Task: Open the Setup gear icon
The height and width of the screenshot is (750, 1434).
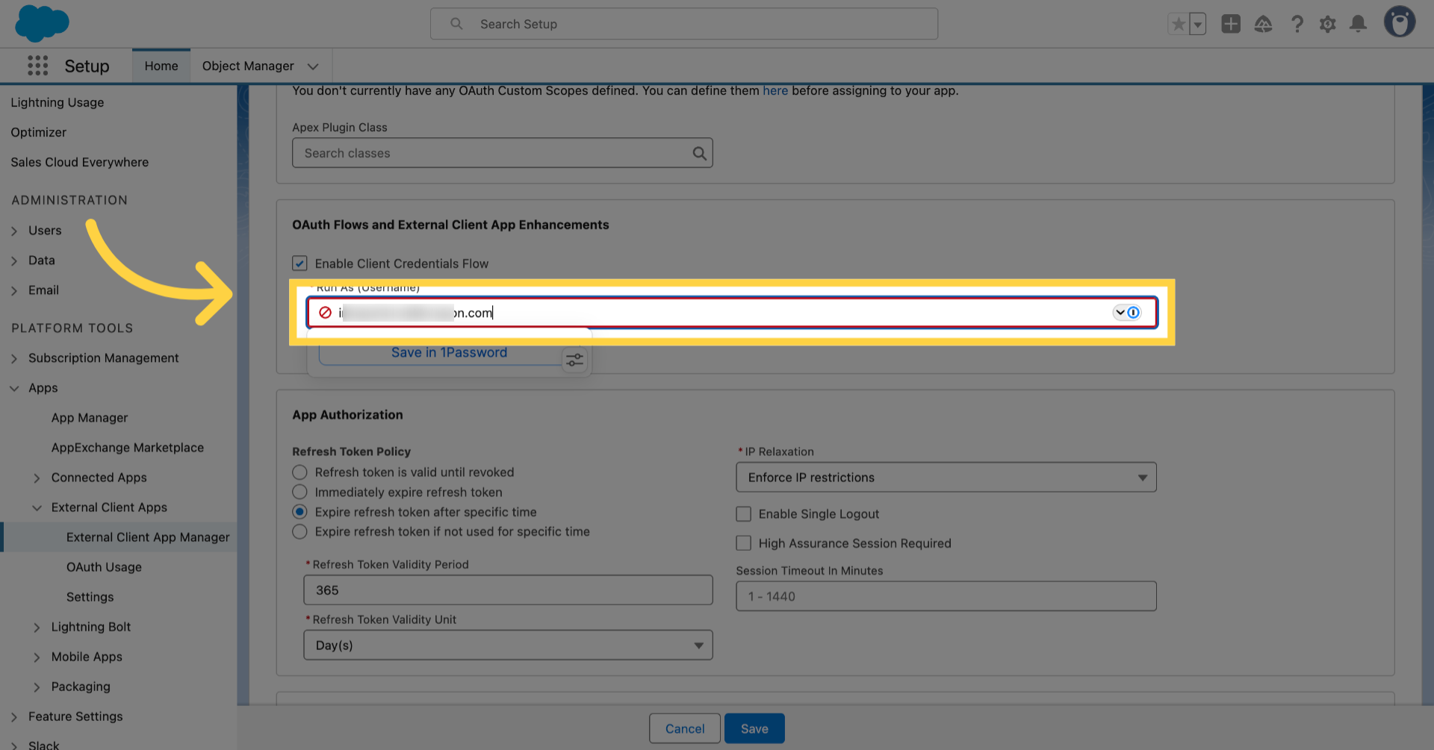Action: tap(1327, 25)
